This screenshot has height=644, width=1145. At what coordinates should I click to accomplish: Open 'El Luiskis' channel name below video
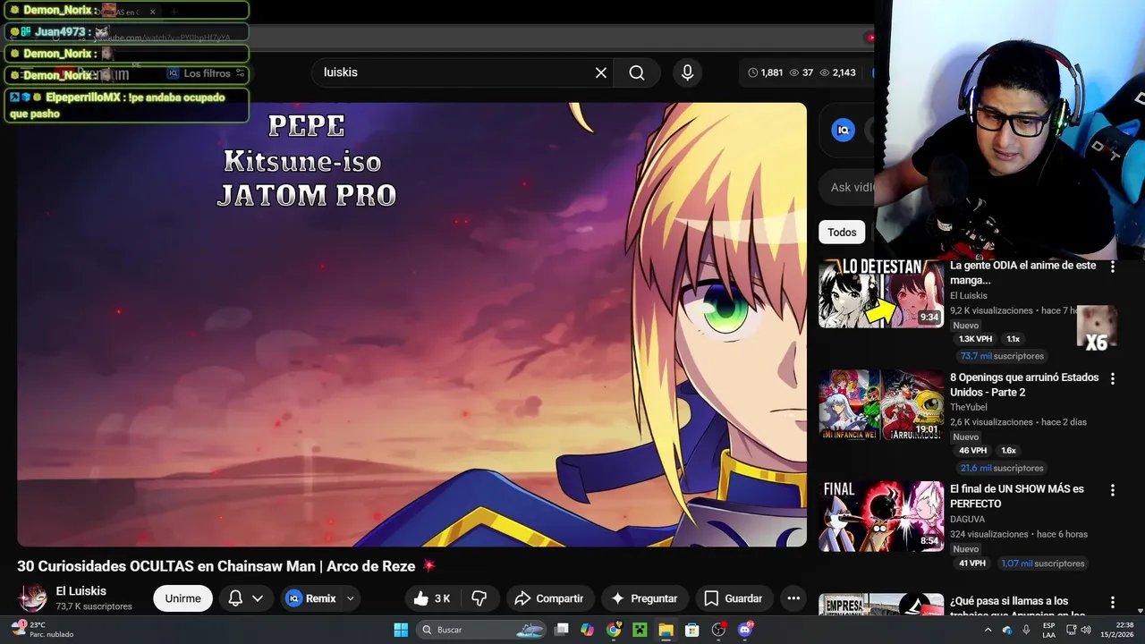tap(81, 591)
